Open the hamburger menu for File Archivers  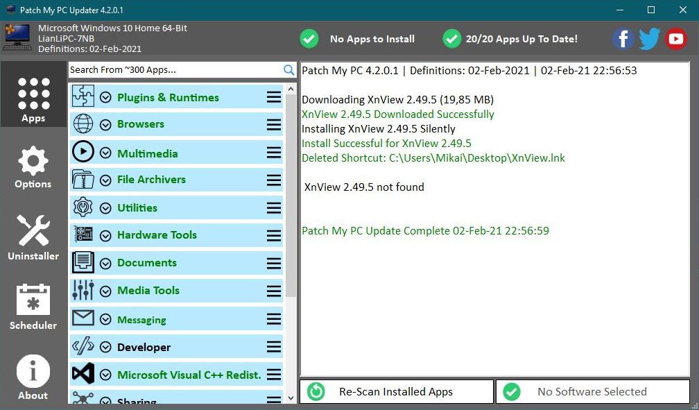[274, 180]
